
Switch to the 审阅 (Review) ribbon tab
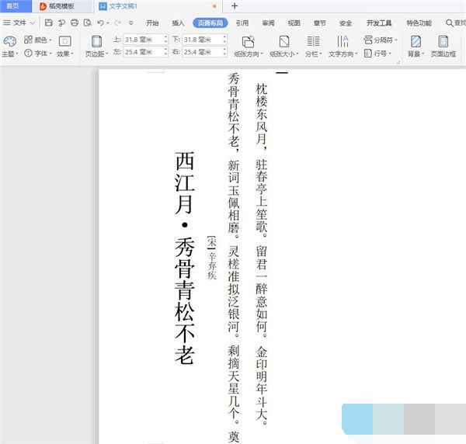(268, 23)
